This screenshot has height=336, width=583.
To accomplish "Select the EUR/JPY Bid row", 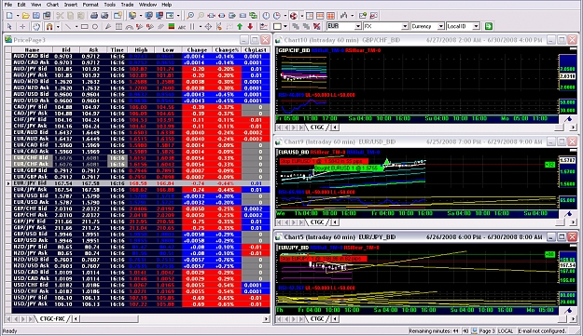I will click(x=141, y=183).
